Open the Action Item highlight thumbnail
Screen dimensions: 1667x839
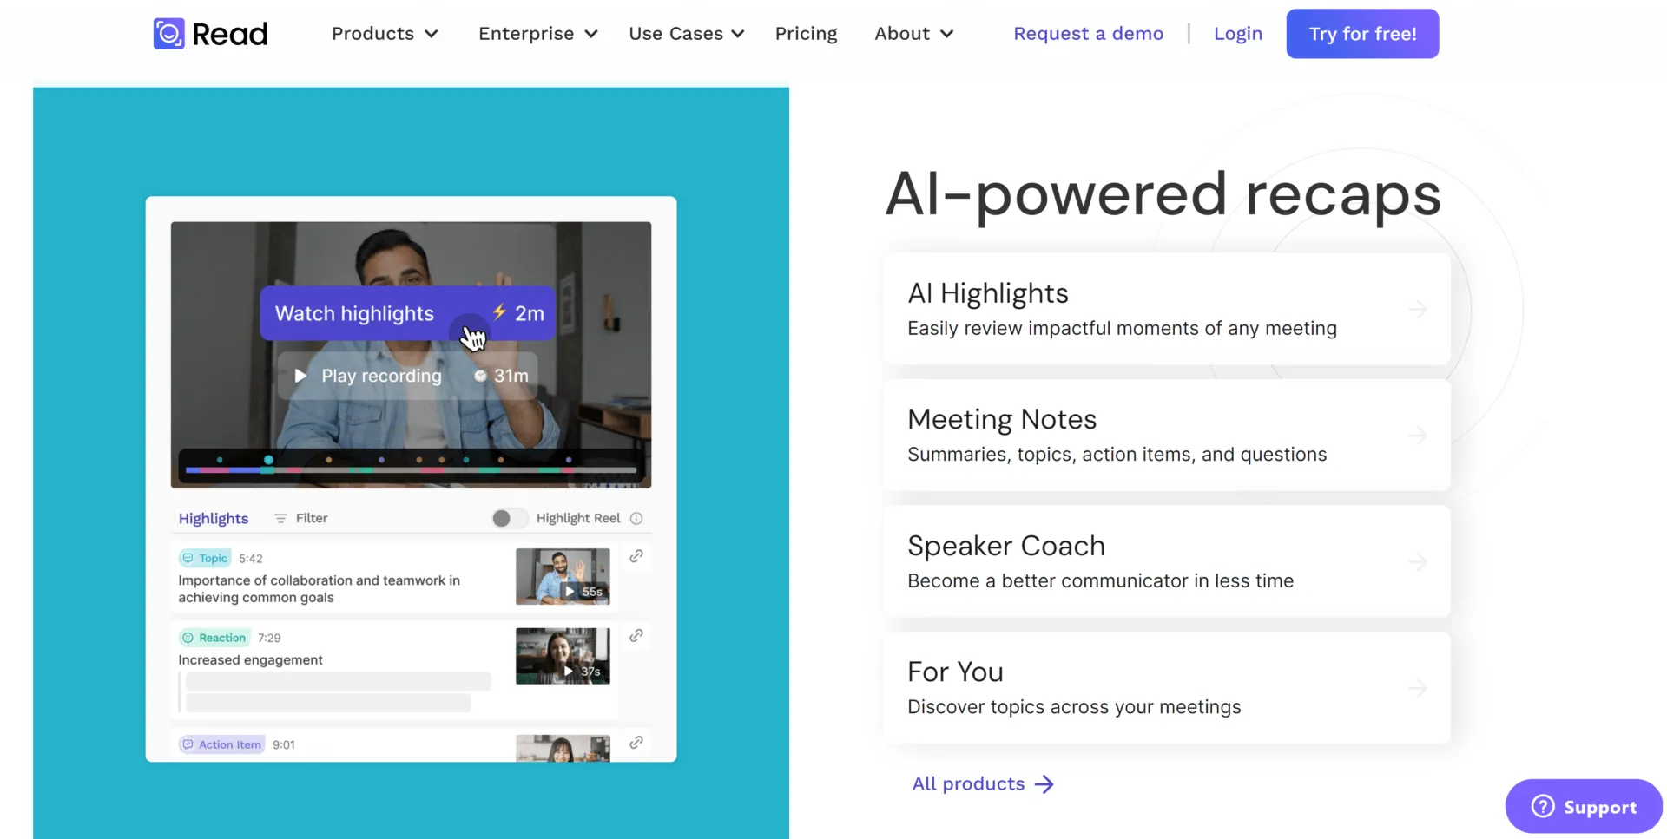(x=563, y=749)
